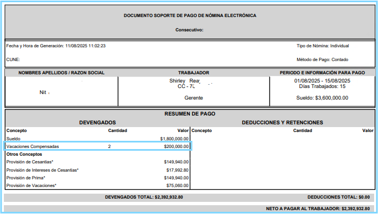
Task: Click the 'Provisión de Vacaciones*' row
Action: coord(97,185)
